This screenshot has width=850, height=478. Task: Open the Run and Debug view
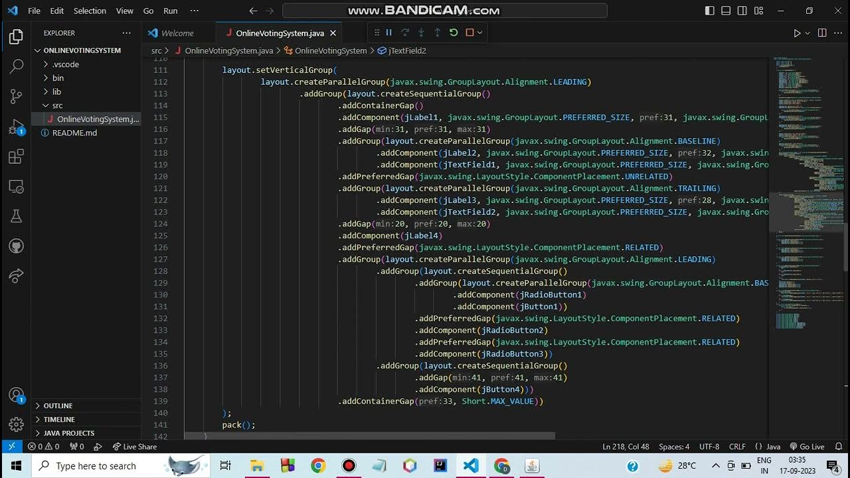tap(16, 126)
